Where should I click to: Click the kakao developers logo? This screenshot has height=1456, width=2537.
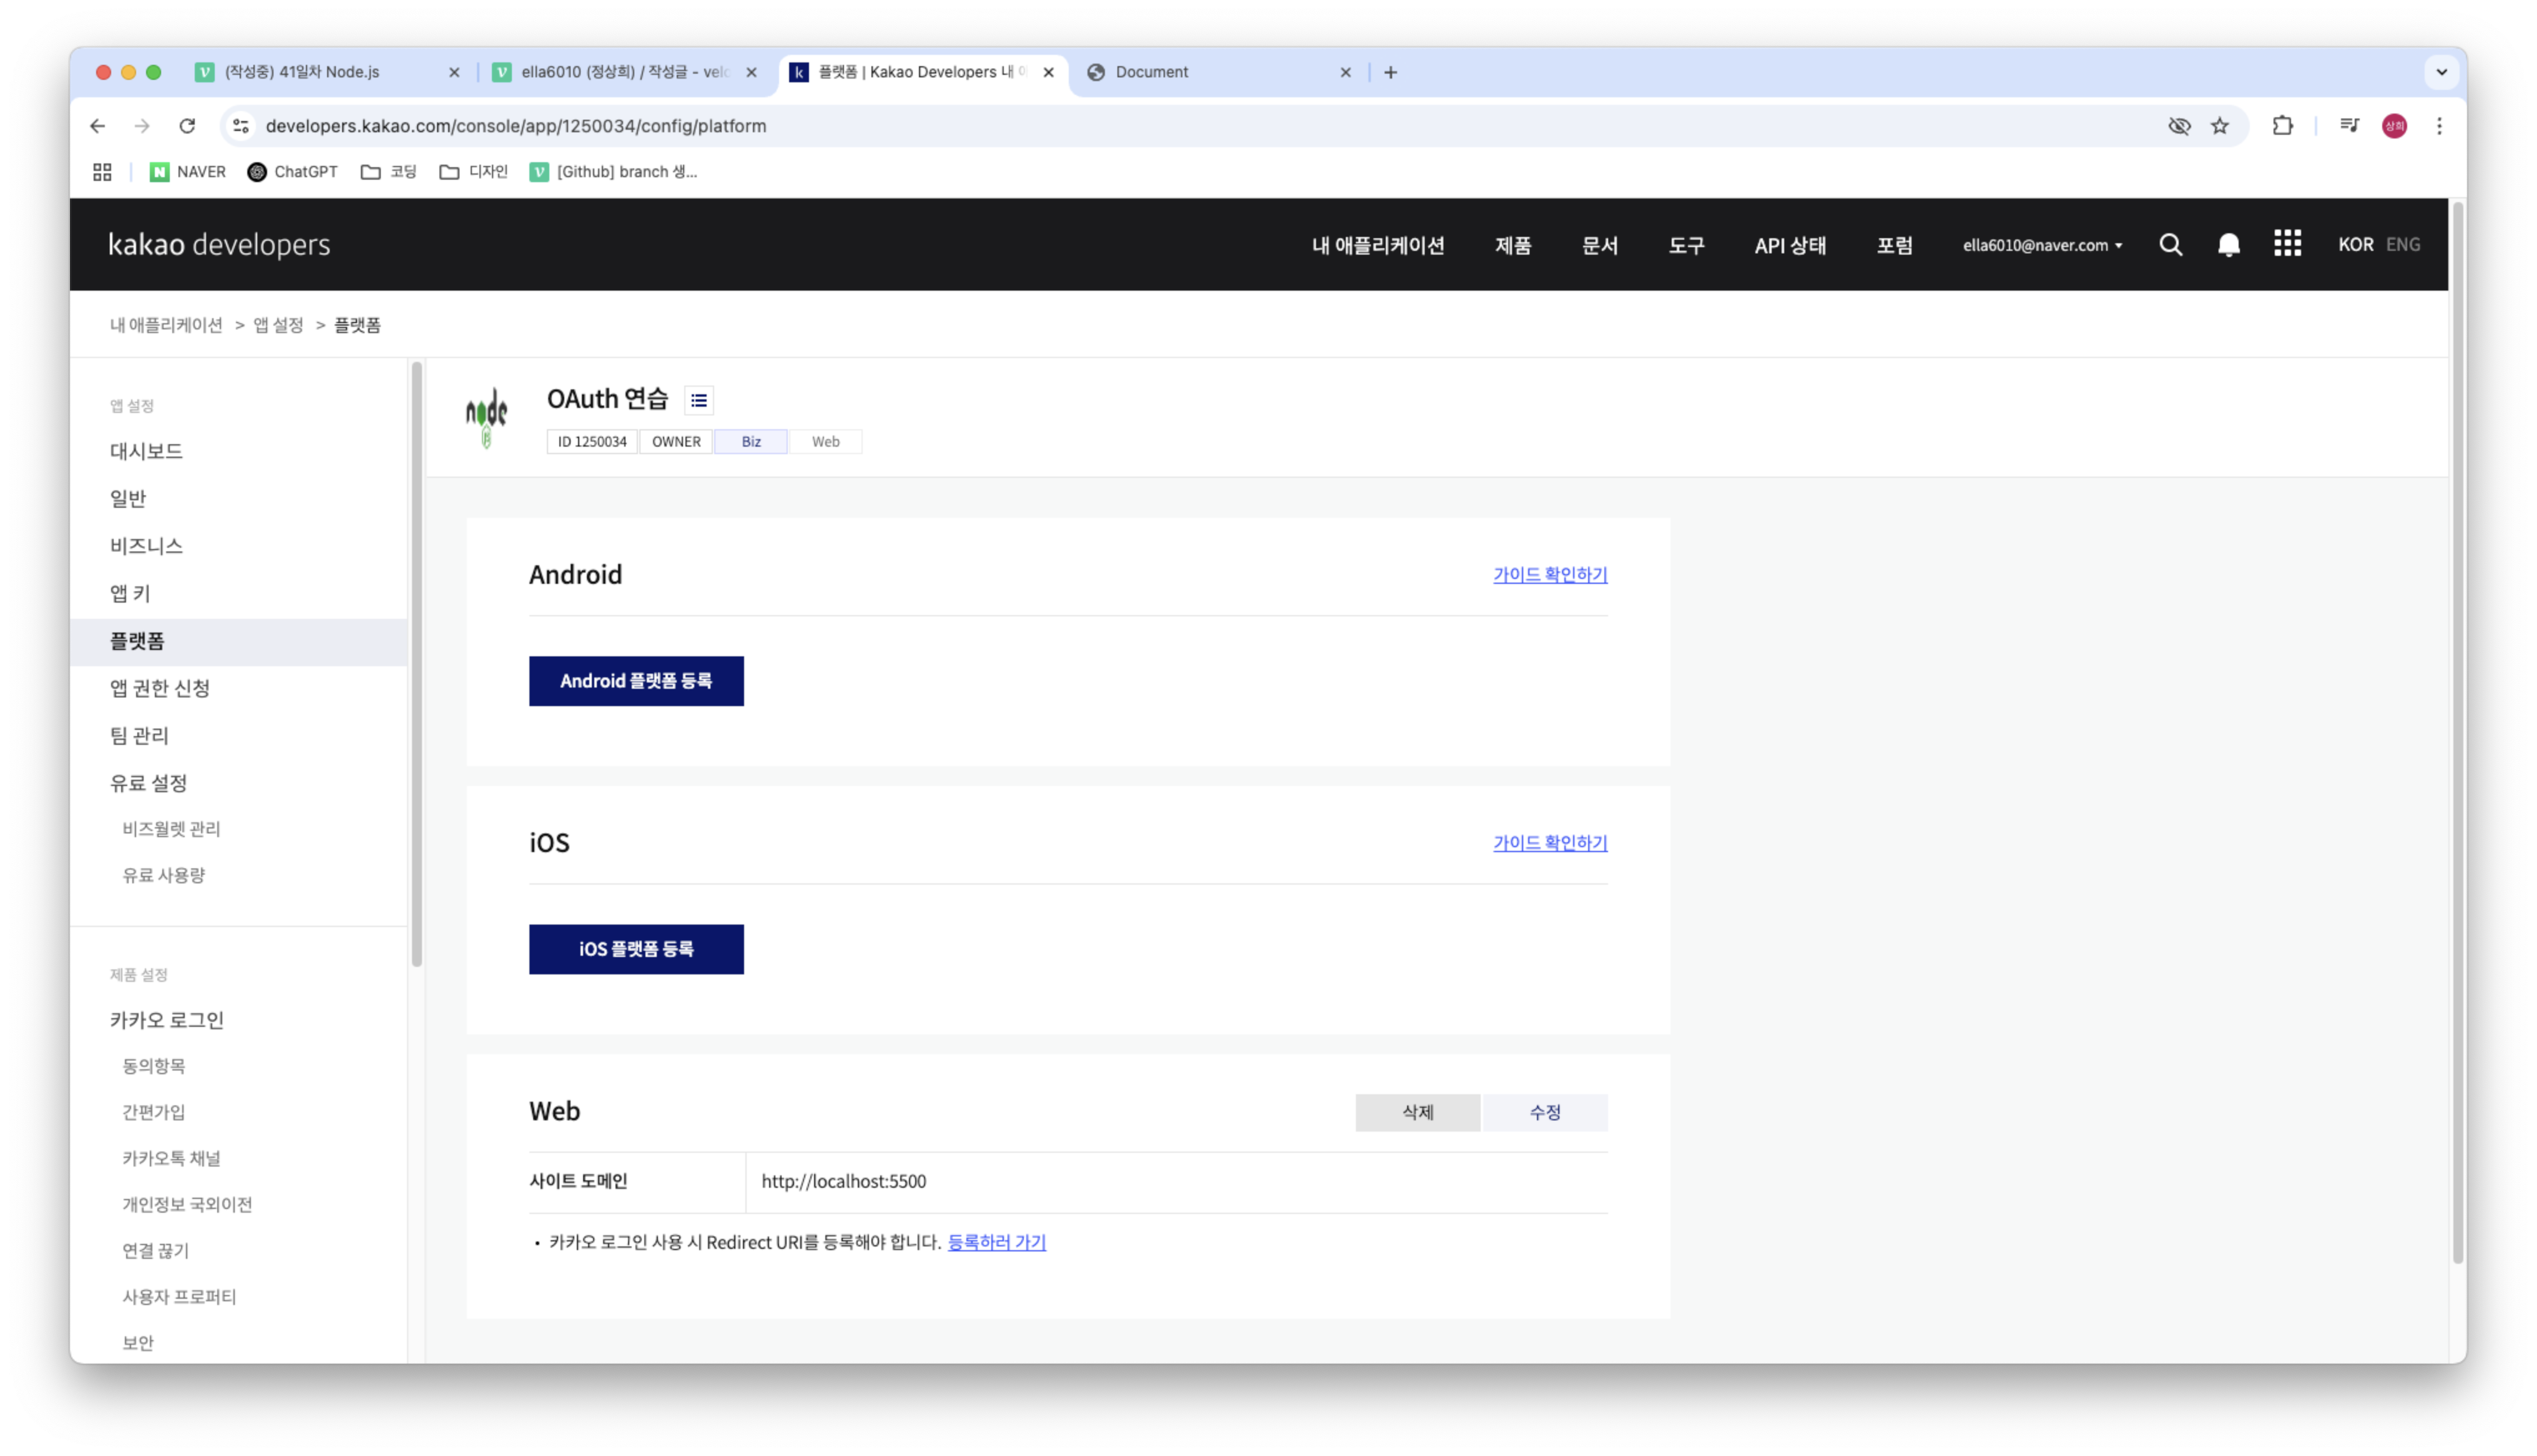click(219, 245)
